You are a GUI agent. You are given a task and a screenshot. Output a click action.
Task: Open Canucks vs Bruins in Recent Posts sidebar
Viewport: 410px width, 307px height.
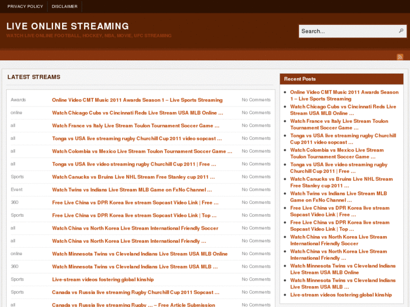pos(341,182)
